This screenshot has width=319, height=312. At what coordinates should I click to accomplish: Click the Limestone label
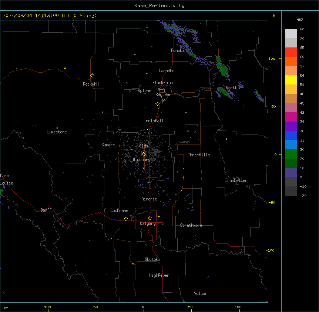(x=57, y=132)
